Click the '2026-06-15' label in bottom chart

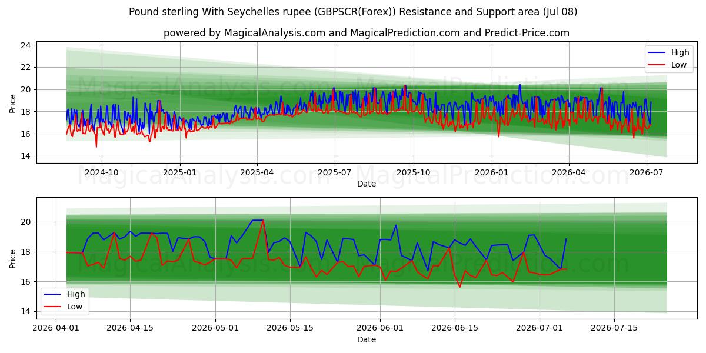pos(455,329)
